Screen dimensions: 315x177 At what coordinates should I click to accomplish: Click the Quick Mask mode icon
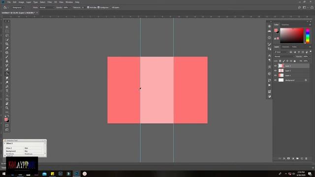click(7, 126)
